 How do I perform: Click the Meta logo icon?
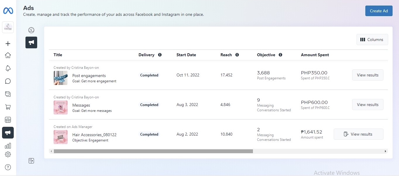8,11
